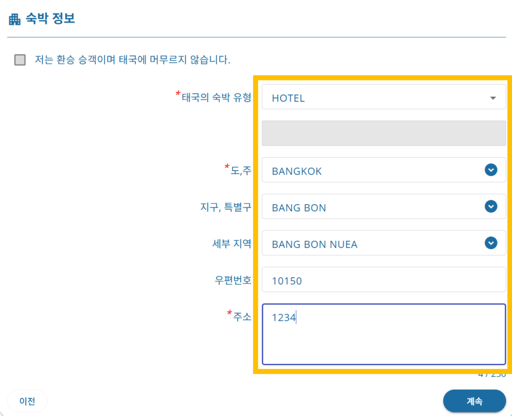512x416 pixels.
Task: Click the 세부 지역 field label
Action: [x=231, y=244]
